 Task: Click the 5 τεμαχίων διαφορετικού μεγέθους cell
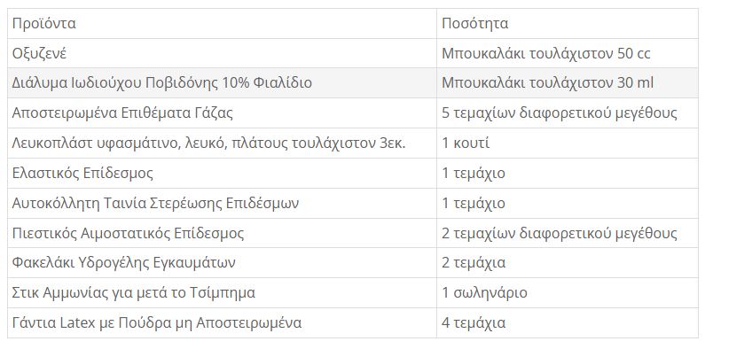pos(568,113)
